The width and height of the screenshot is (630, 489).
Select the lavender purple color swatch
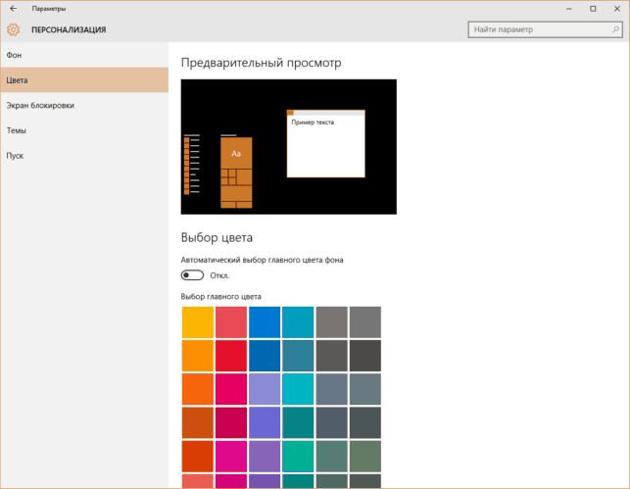click(265, 389)
